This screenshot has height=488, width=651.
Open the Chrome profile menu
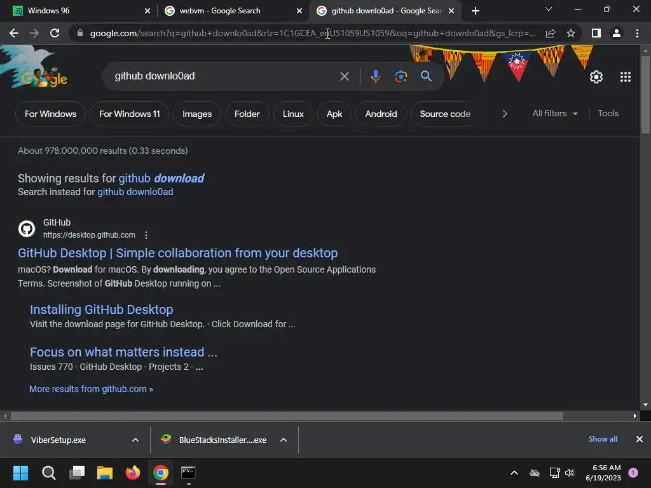click(x=617, y=33)
